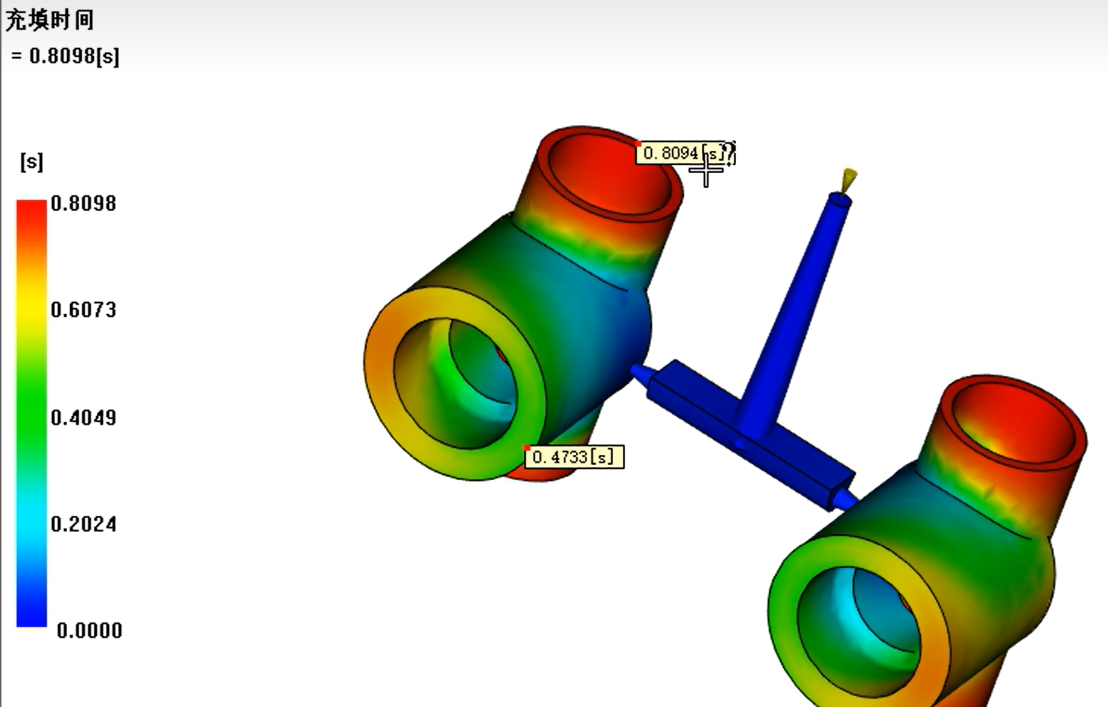Click the 0.4733[s] probe label
This screenshot has width=1108, height=707.
coord(574,457)
